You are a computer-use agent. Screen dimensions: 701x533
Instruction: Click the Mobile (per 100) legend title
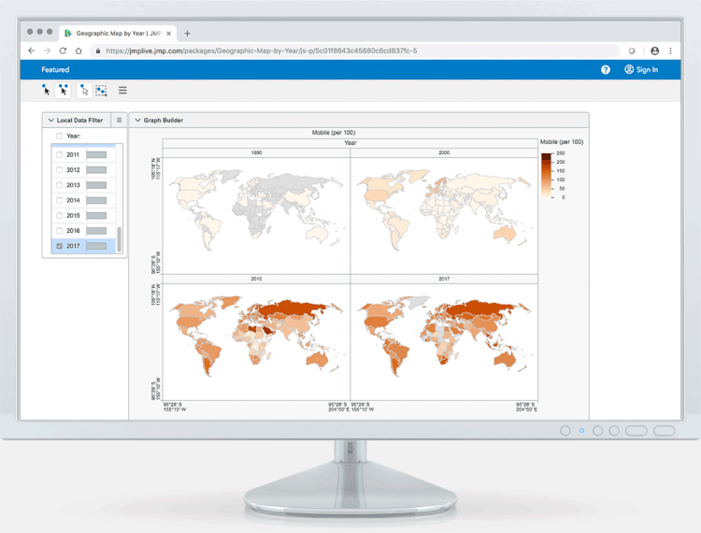pos(562,142)
